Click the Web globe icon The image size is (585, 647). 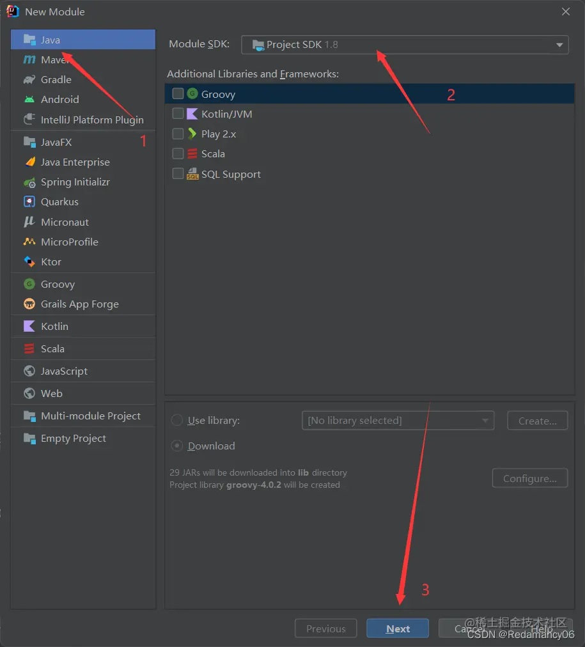[x=29, y=393]
